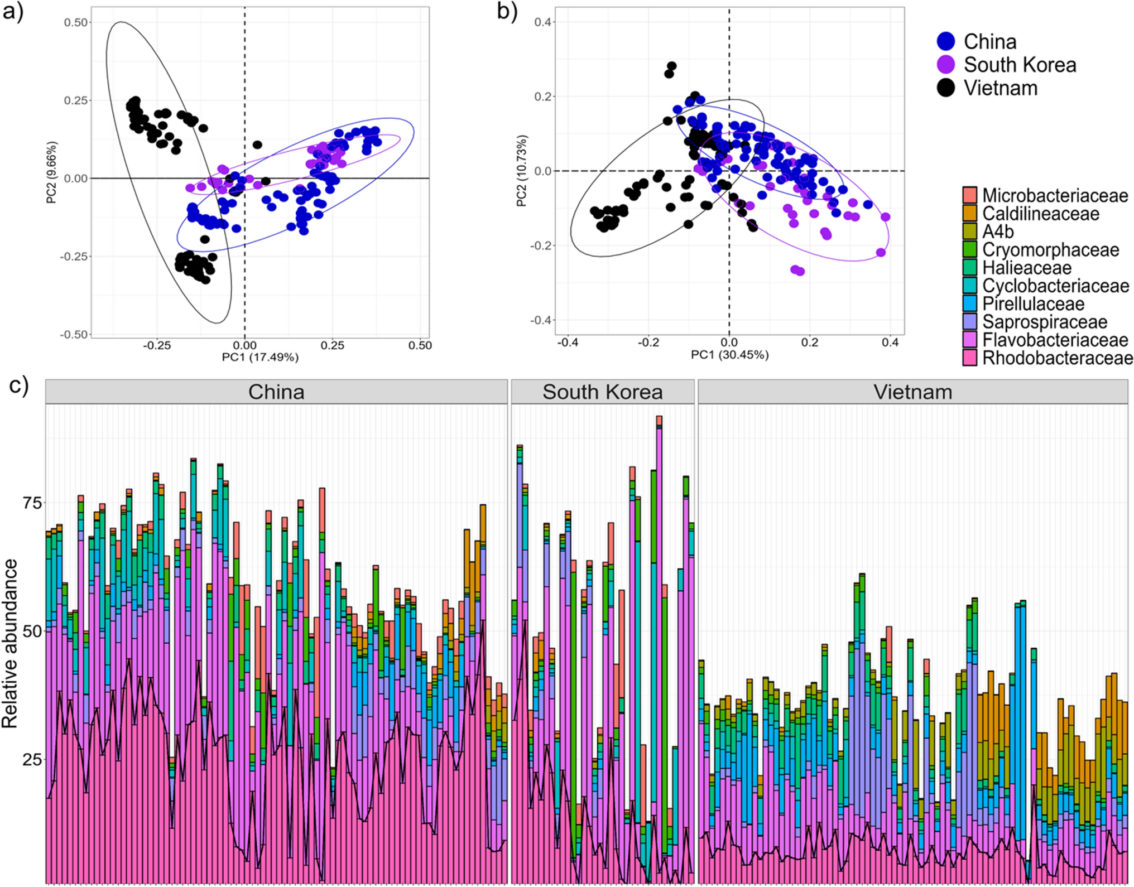Click the blue China legend circle
Image resolution: width=1134 pixels, height=887 pixels.
pos(946,41)
